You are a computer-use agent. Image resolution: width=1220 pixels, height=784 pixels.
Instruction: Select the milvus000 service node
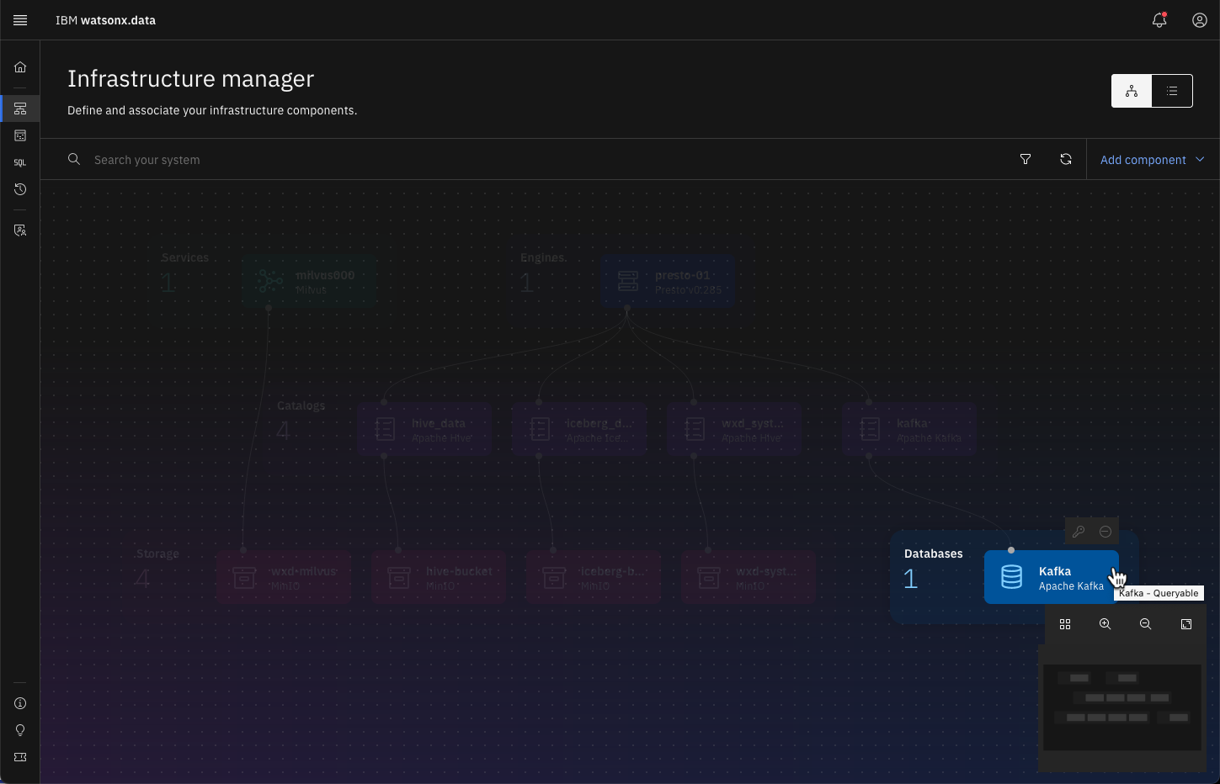tap(309, 281)
